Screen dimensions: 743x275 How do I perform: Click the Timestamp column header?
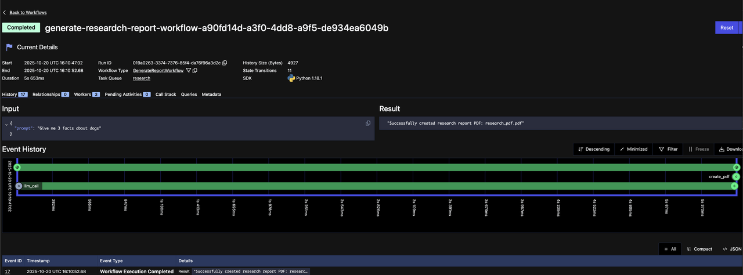(38, 261)
